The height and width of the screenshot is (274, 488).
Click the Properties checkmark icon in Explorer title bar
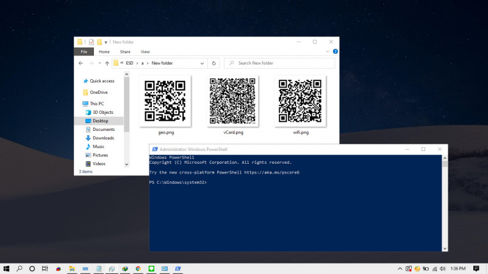click(x=91, y=42)
